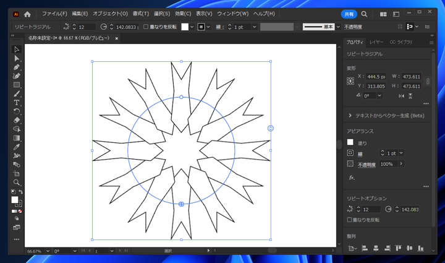This screenshot has width=445, height=263.
Task: Open Opacity link in control bar
Action: coord(353,27)
